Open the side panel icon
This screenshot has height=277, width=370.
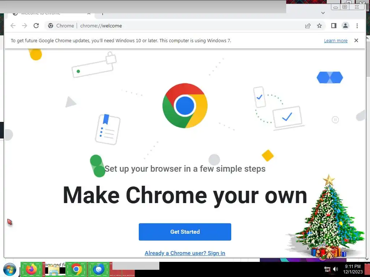coord(334,26)
